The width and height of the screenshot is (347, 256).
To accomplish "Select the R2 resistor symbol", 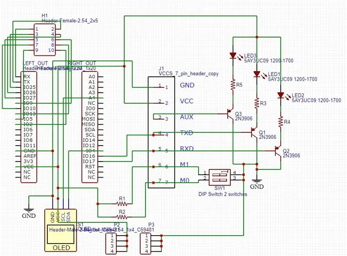I will [x=122, y=217].
